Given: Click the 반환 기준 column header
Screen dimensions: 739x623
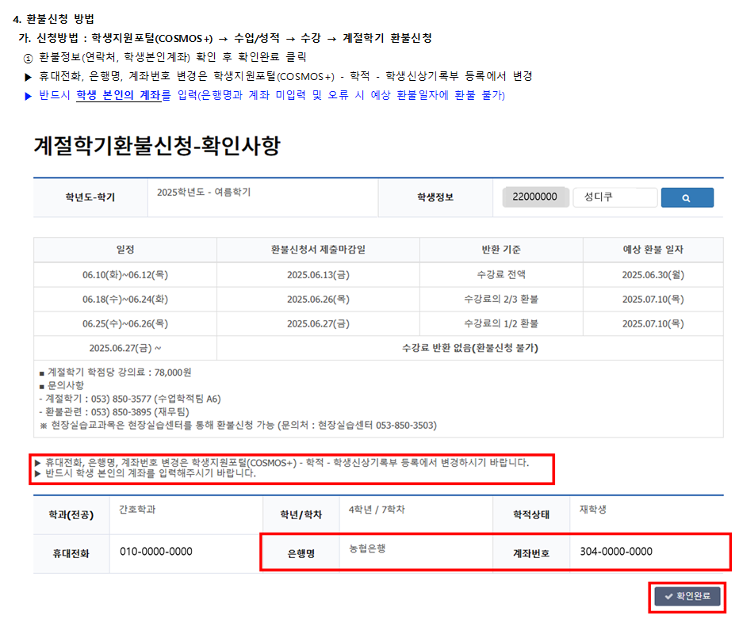Looking at the screenshot, I should 500,250.
